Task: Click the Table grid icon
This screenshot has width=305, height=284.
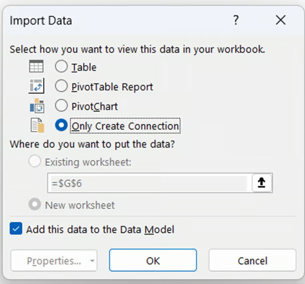Action: pyautogui.click(x=36, y=66)
